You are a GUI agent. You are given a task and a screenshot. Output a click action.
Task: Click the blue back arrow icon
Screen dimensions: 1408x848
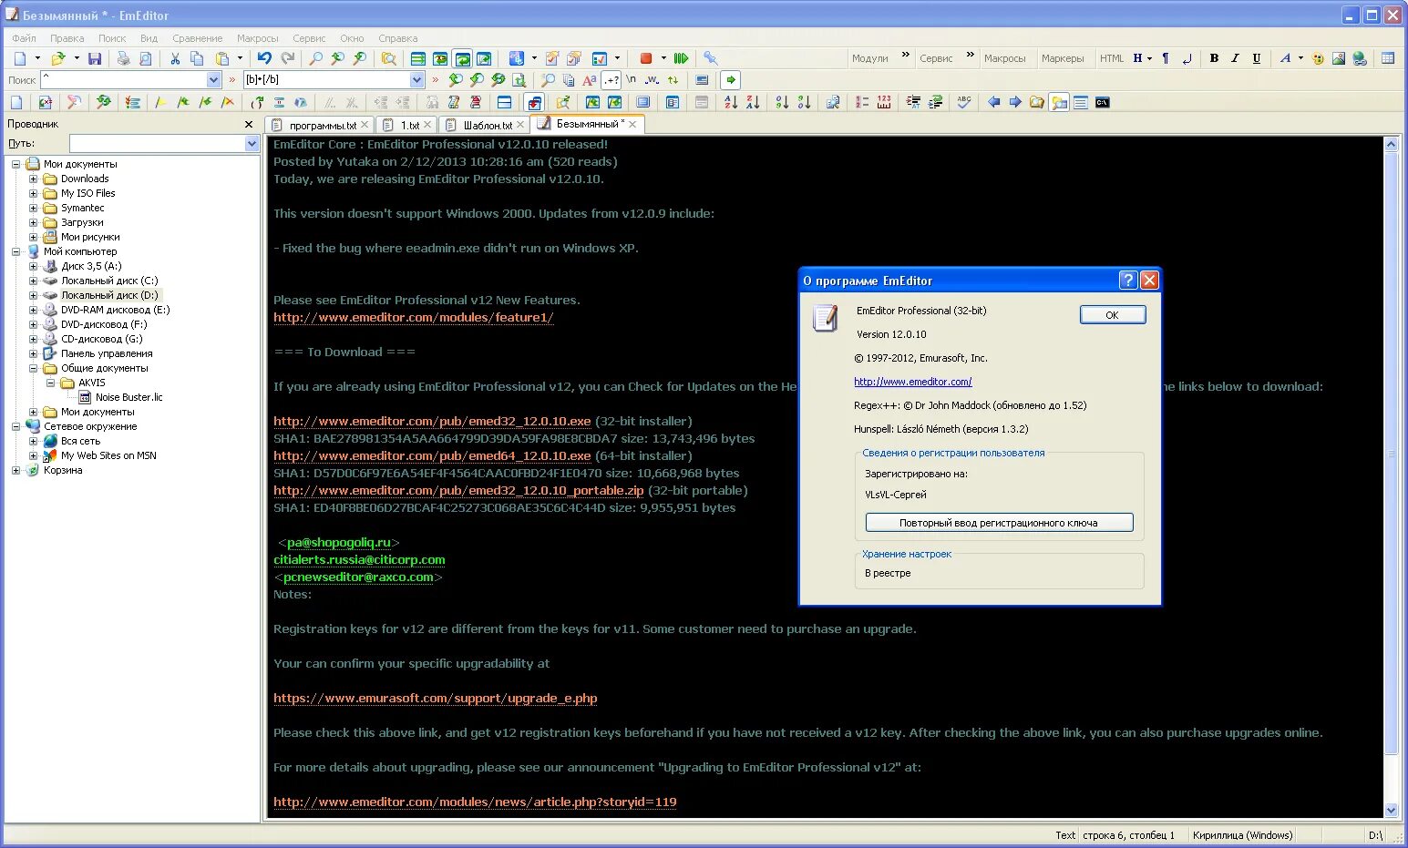click(x=993, y=102)
